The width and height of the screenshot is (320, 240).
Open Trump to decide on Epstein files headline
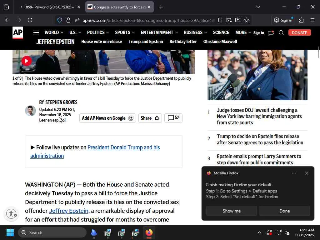pyautogui.click(x=260, y=139)
